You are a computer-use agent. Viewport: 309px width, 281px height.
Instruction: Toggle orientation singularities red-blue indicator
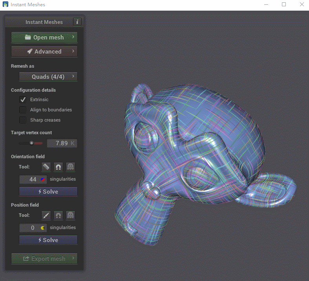[42, 179]
